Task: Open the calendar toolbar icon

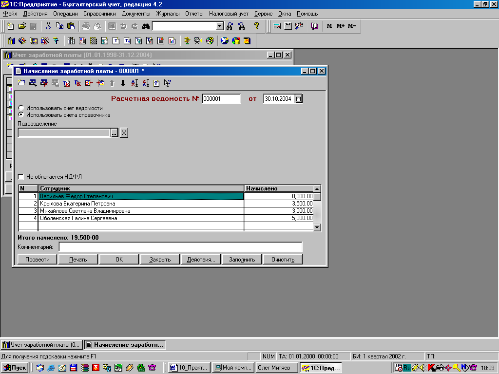Action: (x=288, y=26)
